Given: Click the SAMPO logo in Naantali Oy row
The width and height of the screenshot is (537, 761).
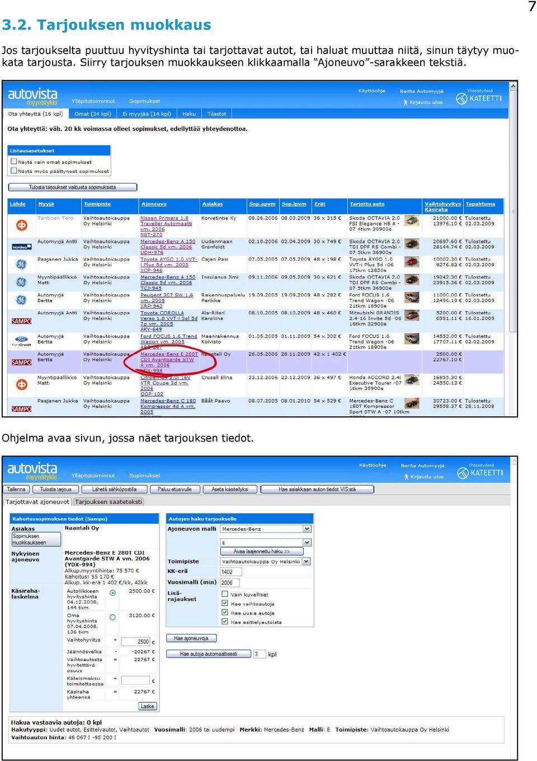Looking at the screenshot, I should (21, 363).
